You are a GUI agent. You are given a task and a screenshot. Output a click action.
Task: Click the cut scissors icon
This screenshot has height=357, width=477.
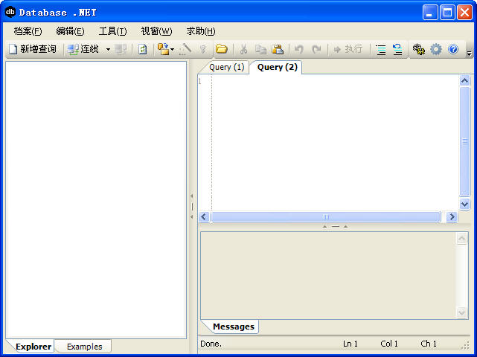243,49
